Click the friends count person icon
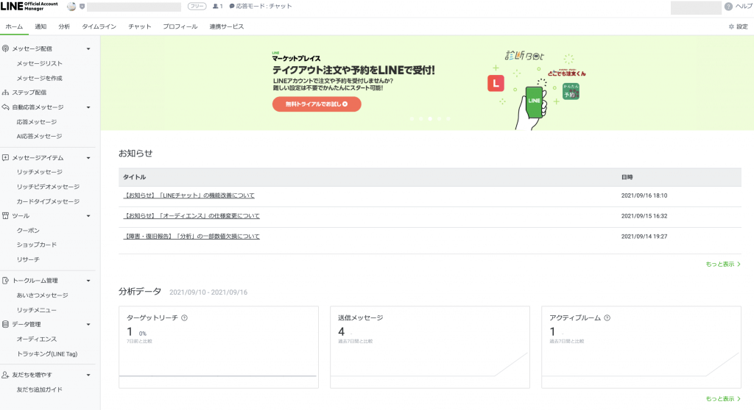Screen dimensions: 754x410 (216, 6)
